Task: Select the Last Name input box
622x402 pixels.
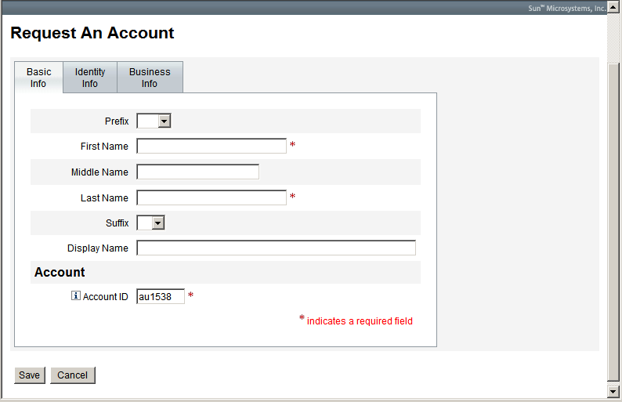Action: coord(212,198)
